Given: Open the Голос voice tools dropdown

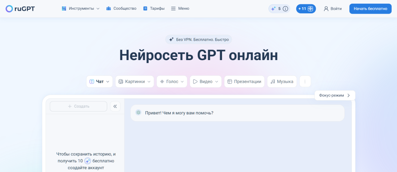Looking at the screenshot, I should click(172, 82).
